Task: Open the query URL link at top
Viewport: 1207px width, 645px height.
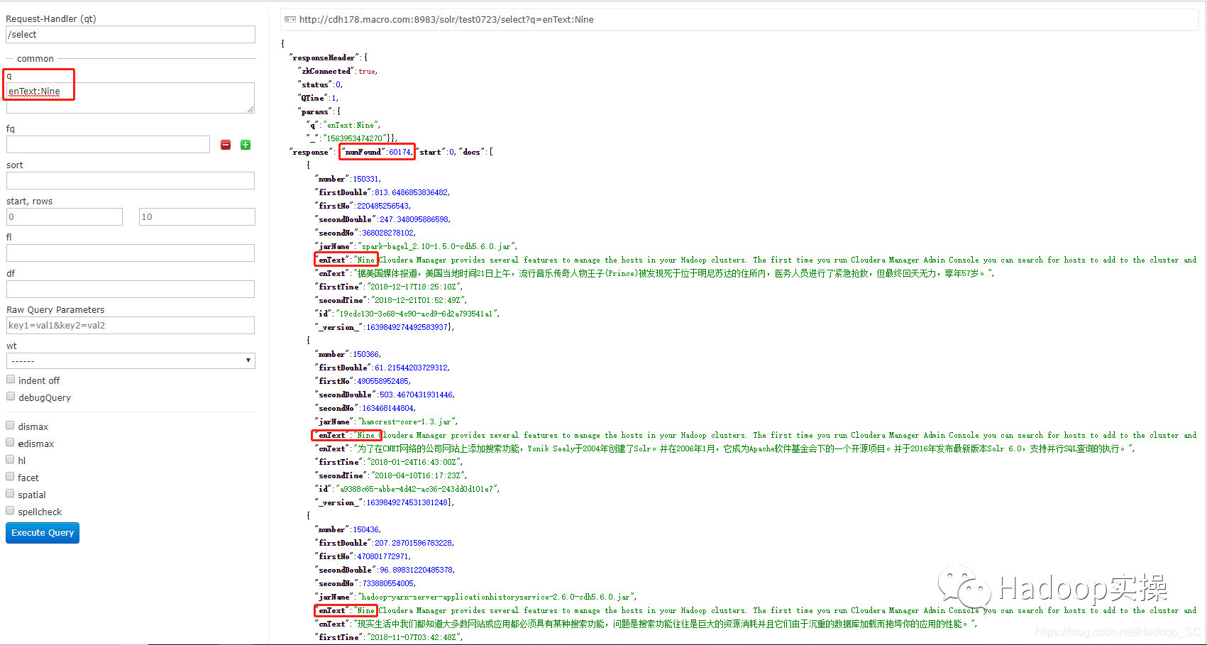Action: point(446,19)
